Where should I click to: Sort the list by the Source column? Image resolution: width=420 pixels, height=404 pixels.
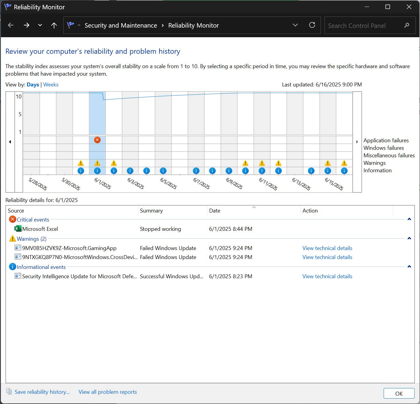72,211
